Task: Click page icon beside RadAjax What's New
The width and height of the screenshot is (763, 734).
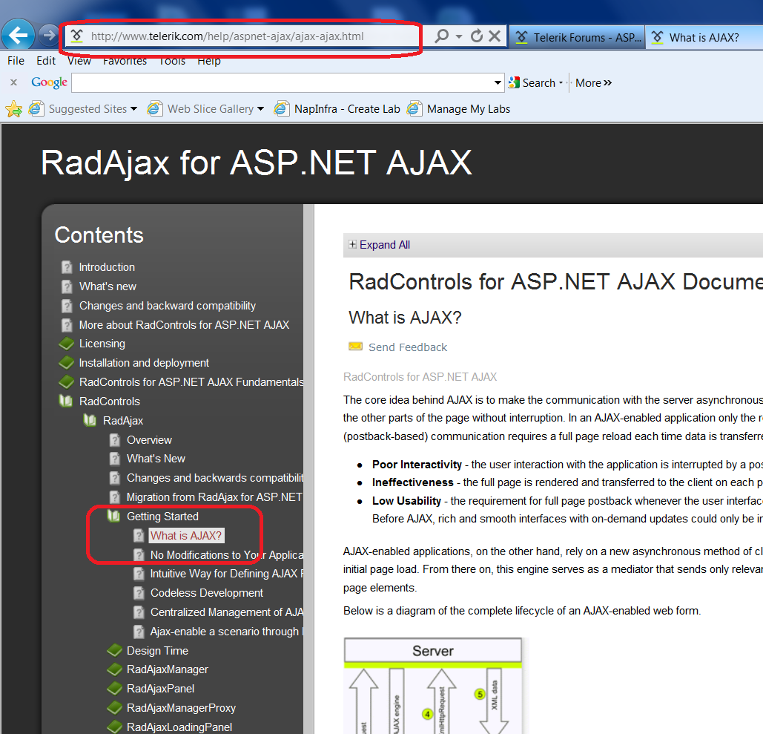Action: click(114, 459)
